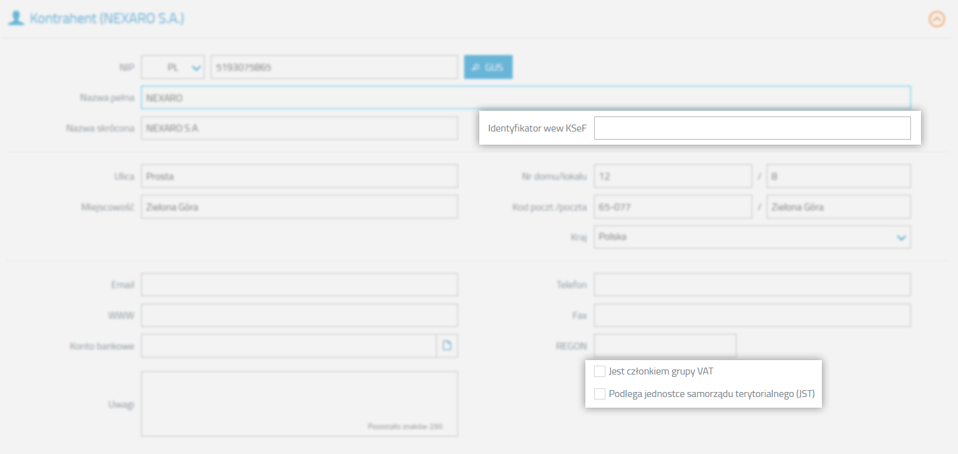
Task: Click the house number field showing 12
Action: [672, 177]
